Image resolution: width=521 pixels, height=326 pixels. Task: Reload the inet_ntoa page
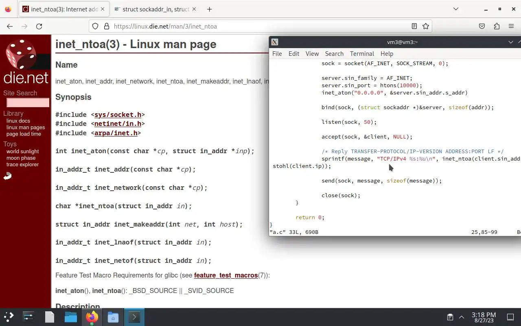[x=39, y=26]
